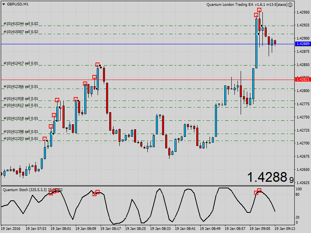Click the stochastic scale 80 level label
This screenshot has height=233, width=311.
pos(297,195)
